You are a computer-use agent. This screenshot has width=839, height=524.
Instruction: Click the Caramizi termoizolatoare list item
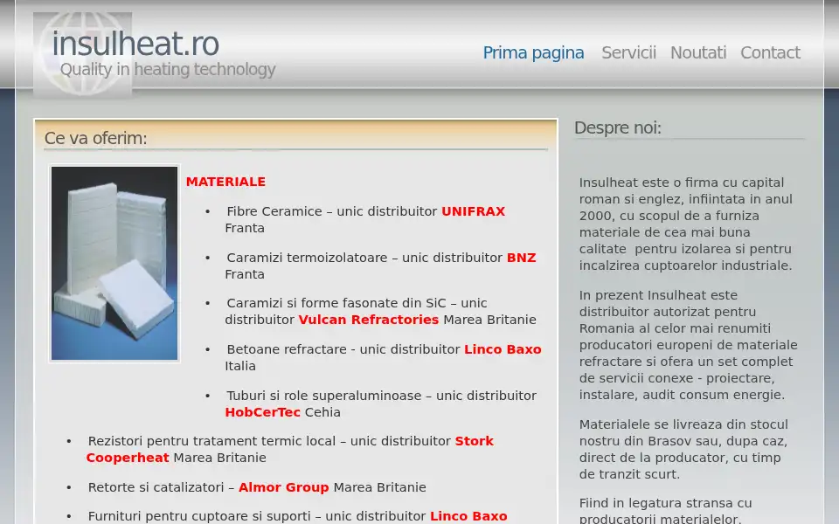(x=380, y=265)
